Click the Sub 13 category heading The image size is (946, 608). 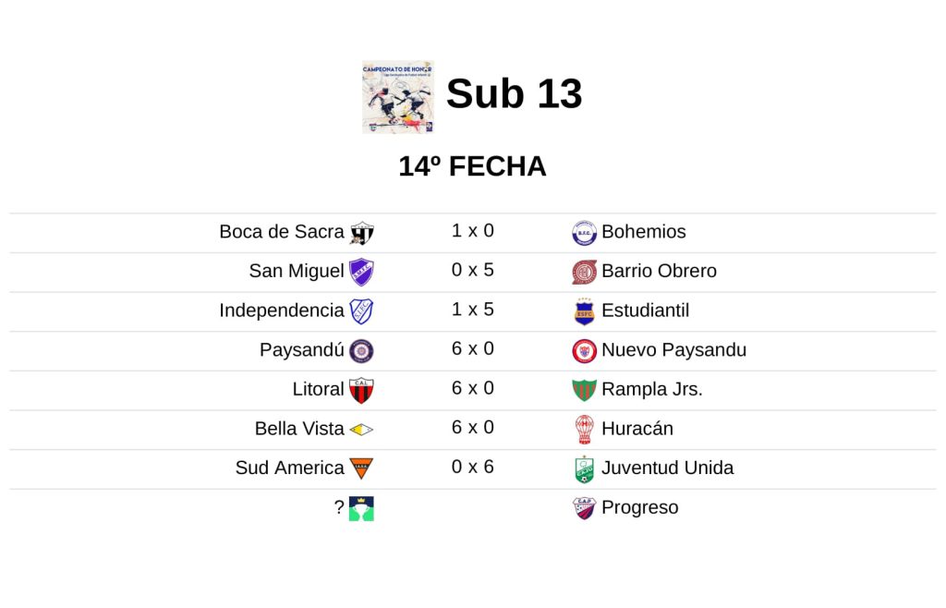[514, 93]
